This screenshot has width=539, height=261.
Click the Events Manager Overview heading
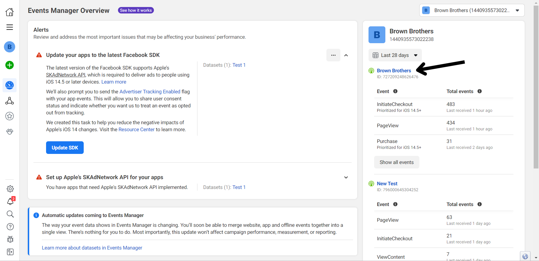(x=69, y=10)
